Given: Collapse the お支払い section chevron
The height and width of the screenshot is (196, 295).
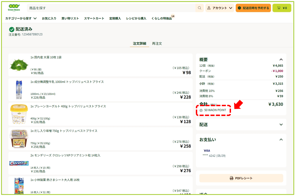Looking at the screenshot, I should (x=281, y=140).
